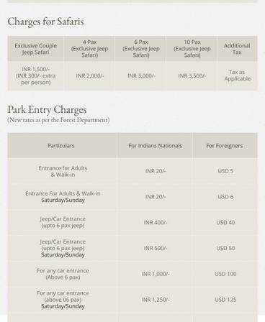The image size is (265, 322).
Task: Select the INR 3,500/- price cell
Action: (x=192, y=75)
